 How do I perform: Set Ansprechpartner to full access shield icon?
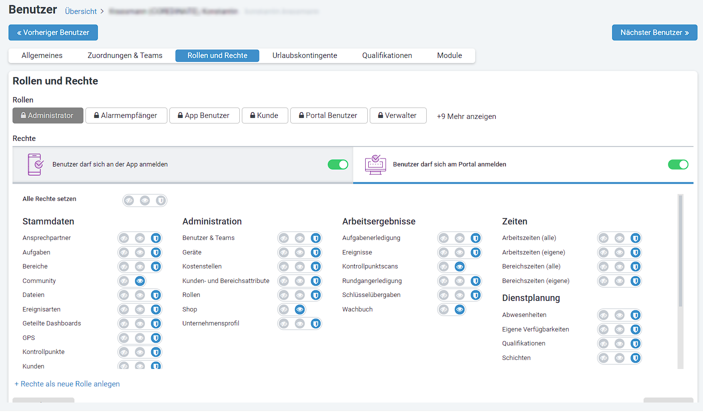point(155,238)
